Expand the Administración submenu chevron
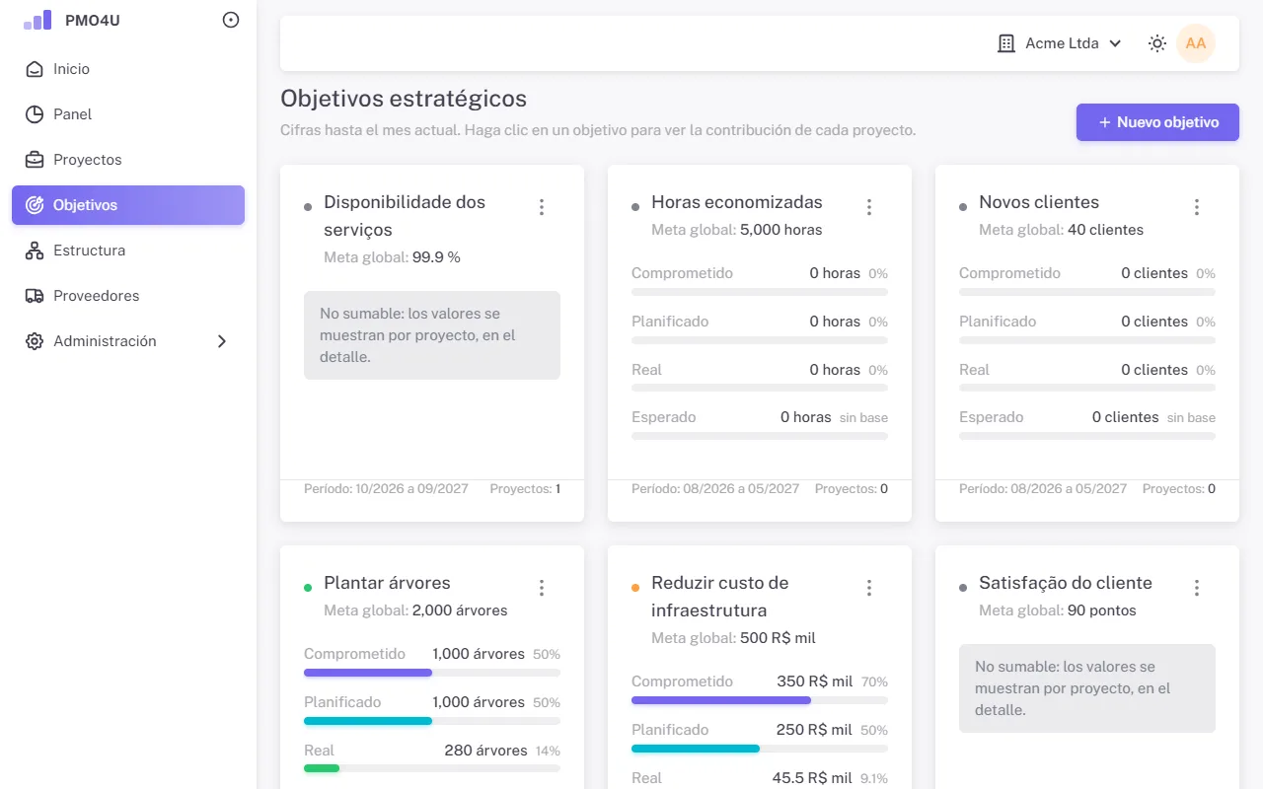 click(x=222, y=341)
